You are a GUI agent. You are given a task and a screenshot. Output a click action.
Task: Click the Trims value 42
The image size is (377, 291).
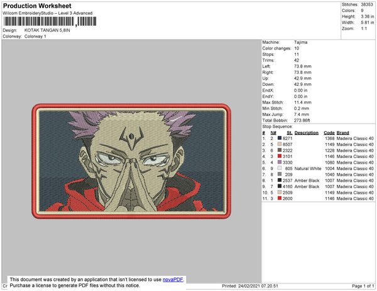297,60
